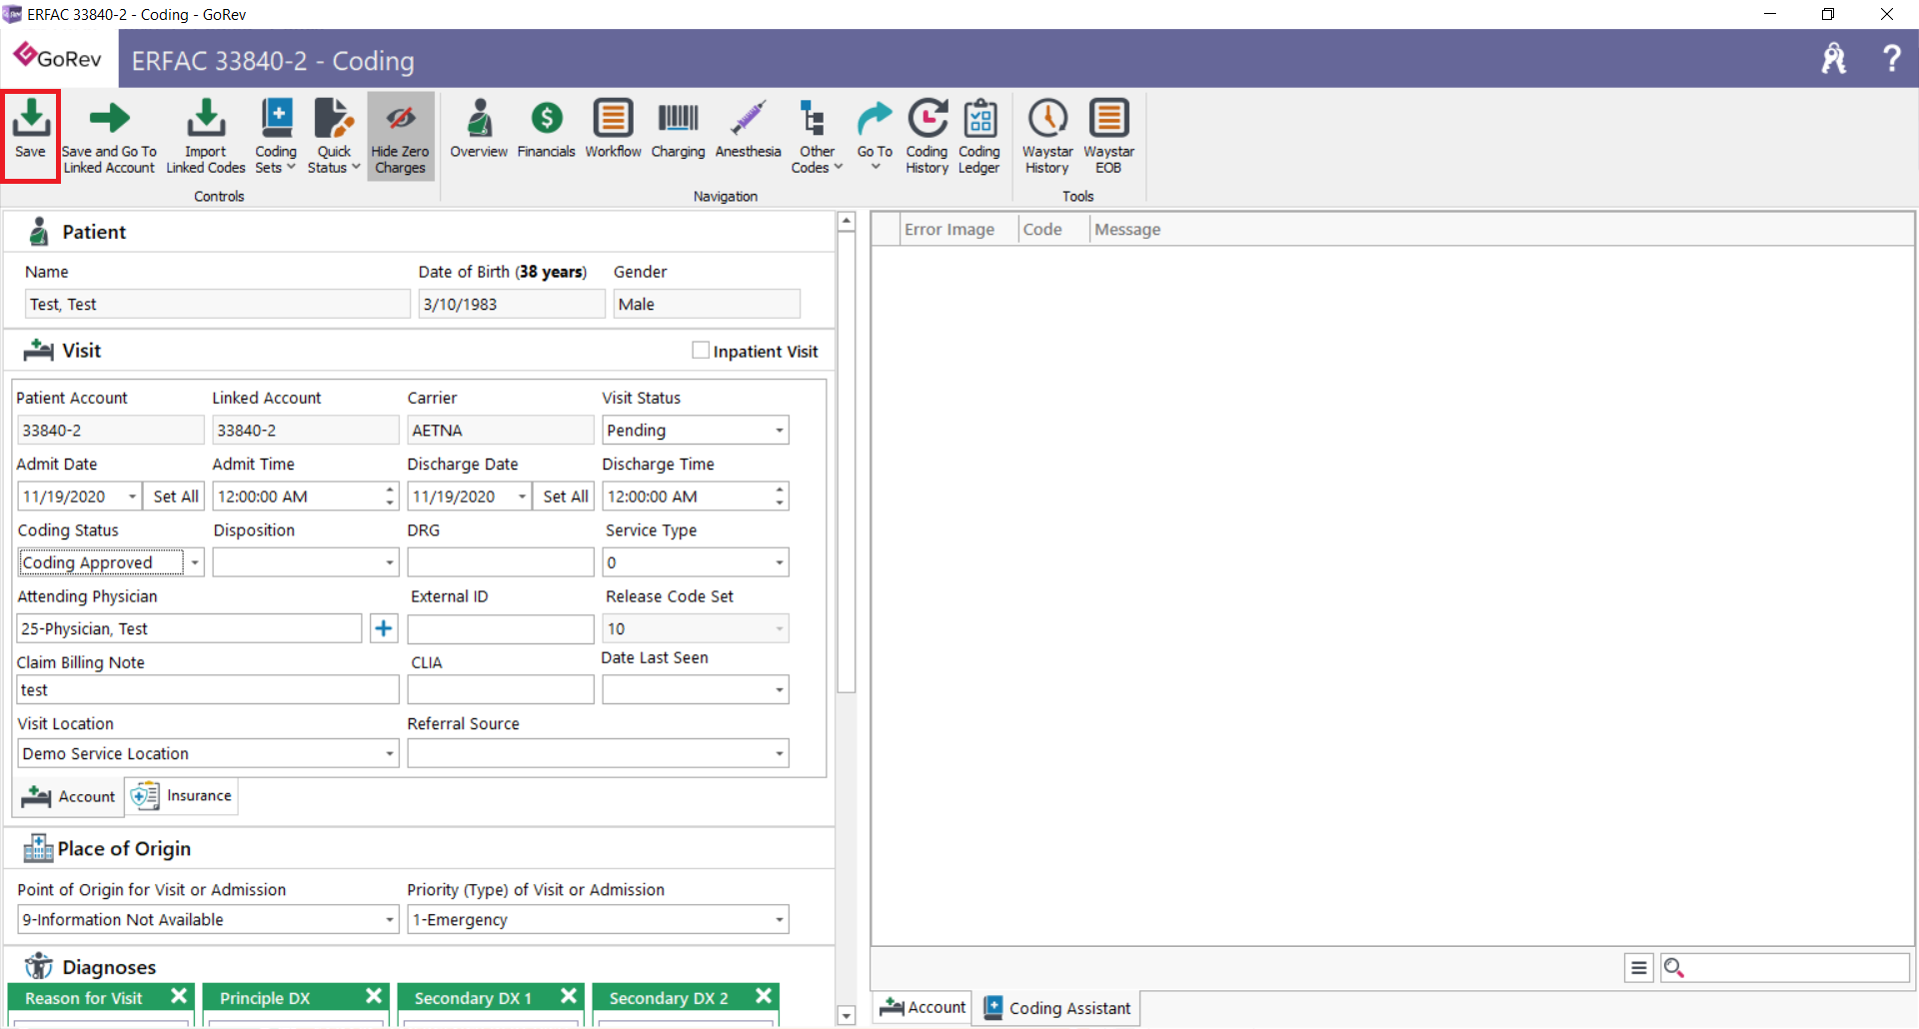This screenshot has height=1029, width=1919.
Task: Click the help question mark icon
Action: point(1891,58)
